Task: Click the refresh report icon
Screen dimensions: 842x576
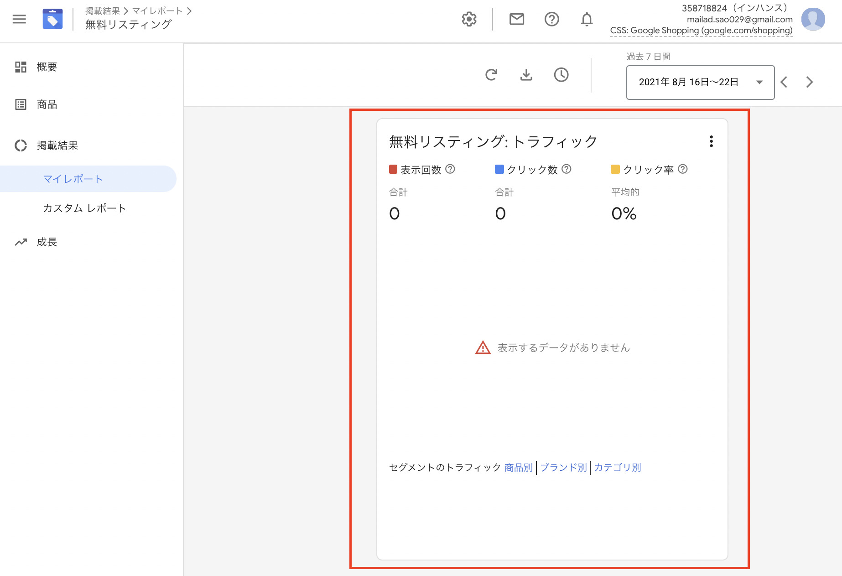Action: [491, 75]
